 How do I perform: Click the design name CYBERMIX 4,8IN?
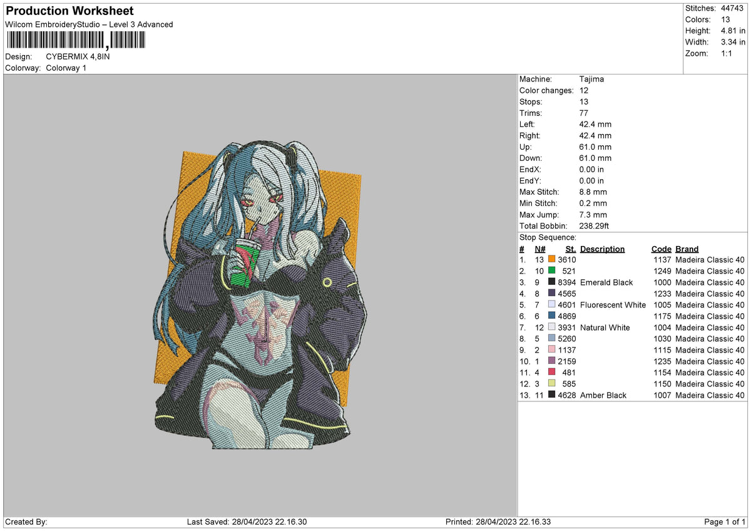[78, 56]
